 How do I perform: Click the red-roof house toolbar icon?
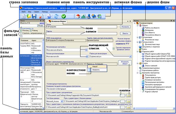[x=78, y=16]
